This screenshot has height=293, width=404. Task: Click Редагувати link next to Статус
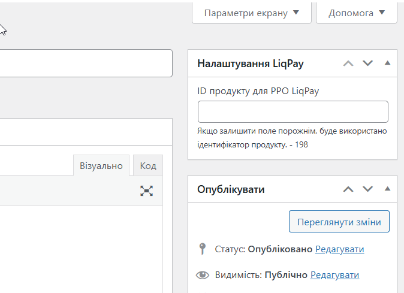[339, 249]
